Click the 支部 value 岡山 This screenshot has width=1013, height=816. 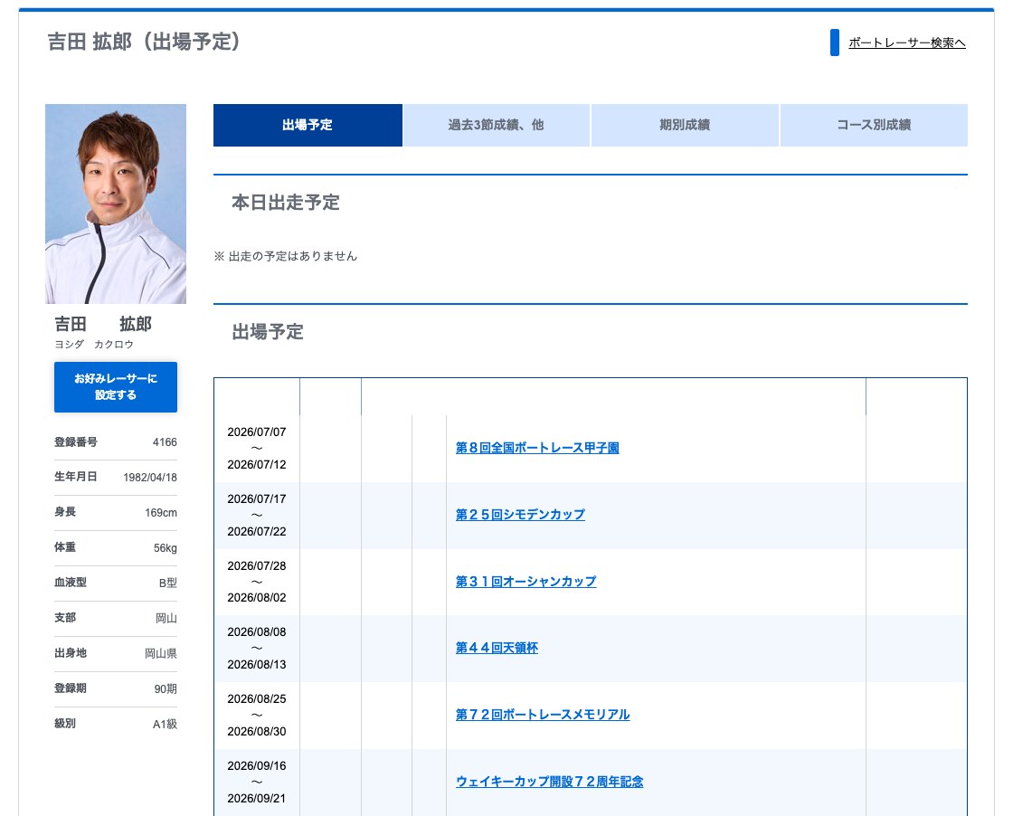(166, 618)
